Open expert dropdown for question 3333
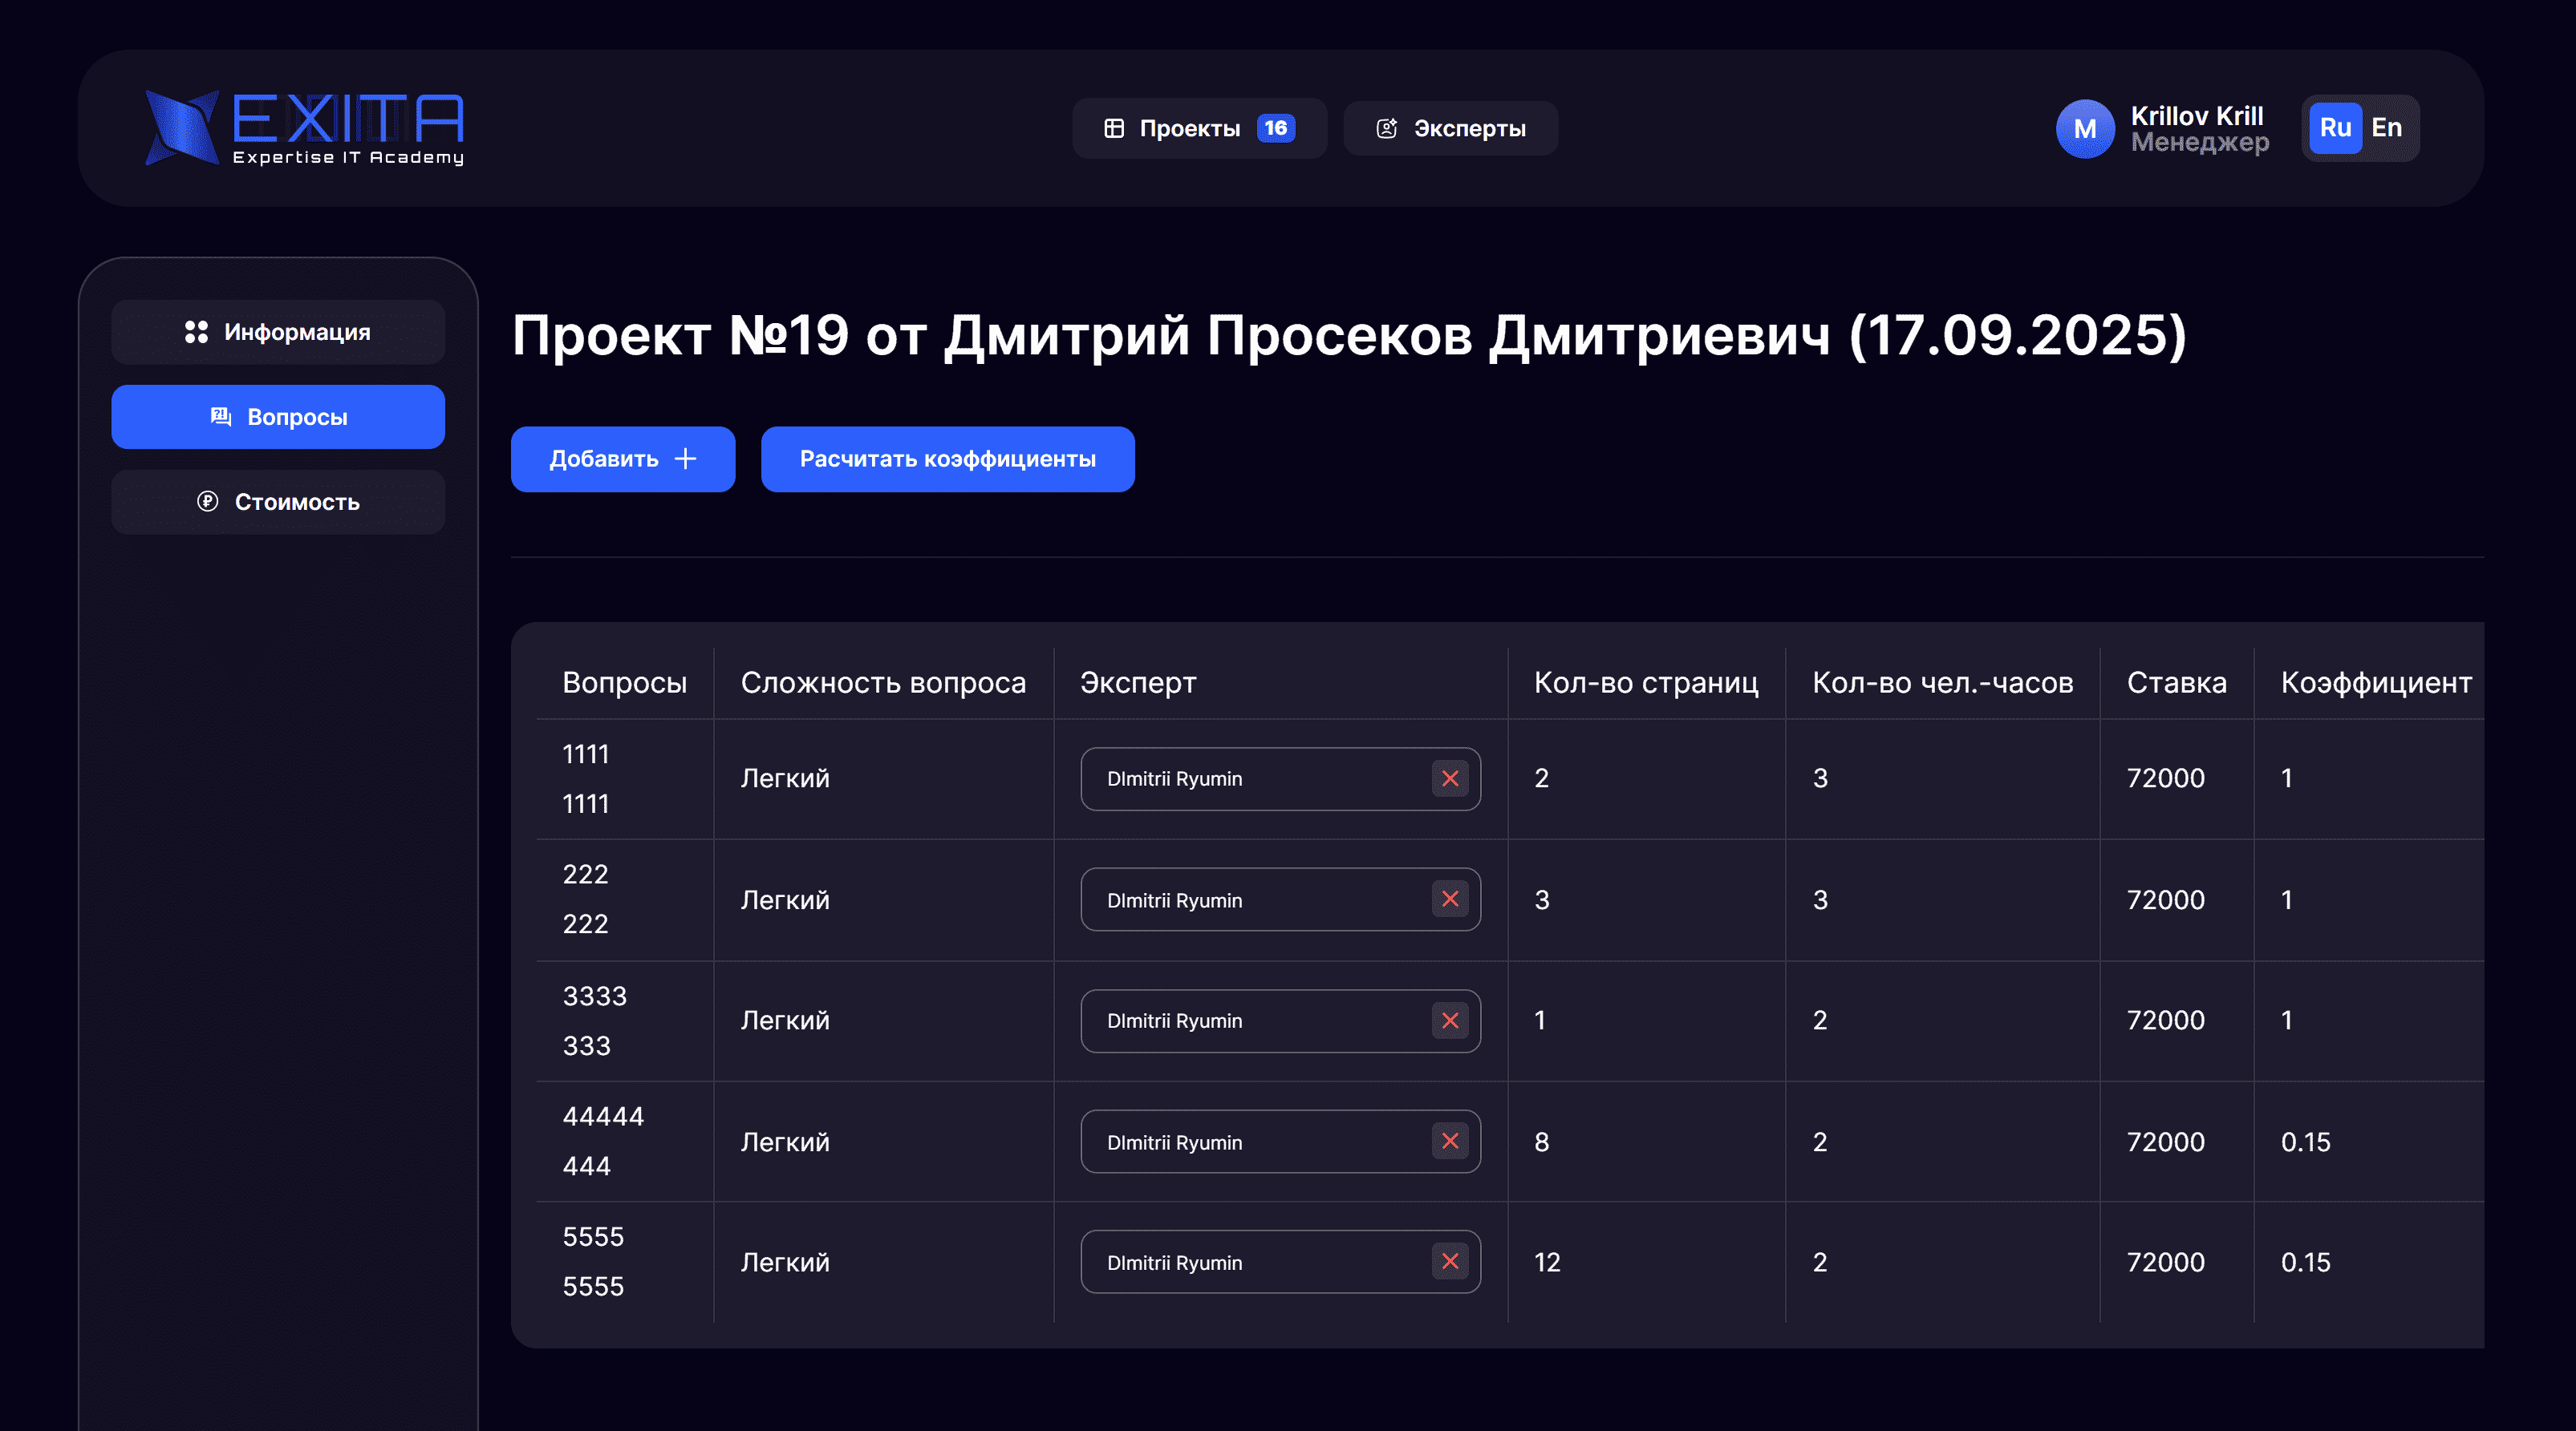 pyautogui.click(x=1250, y=1021)
